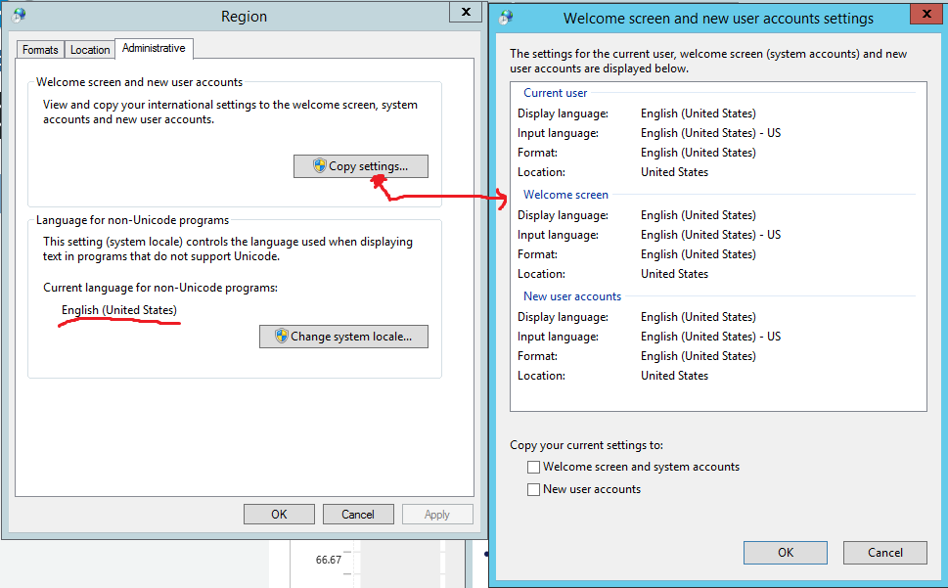
Task: Click the globe icon in Welcome screen settings title bar
Action: pyautogui.click(x=506, y=18)
